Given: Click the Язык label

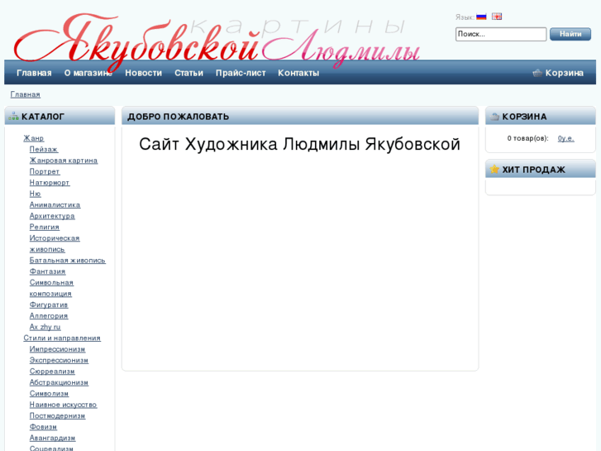Looking at the screenshot, I should [465, 17].
